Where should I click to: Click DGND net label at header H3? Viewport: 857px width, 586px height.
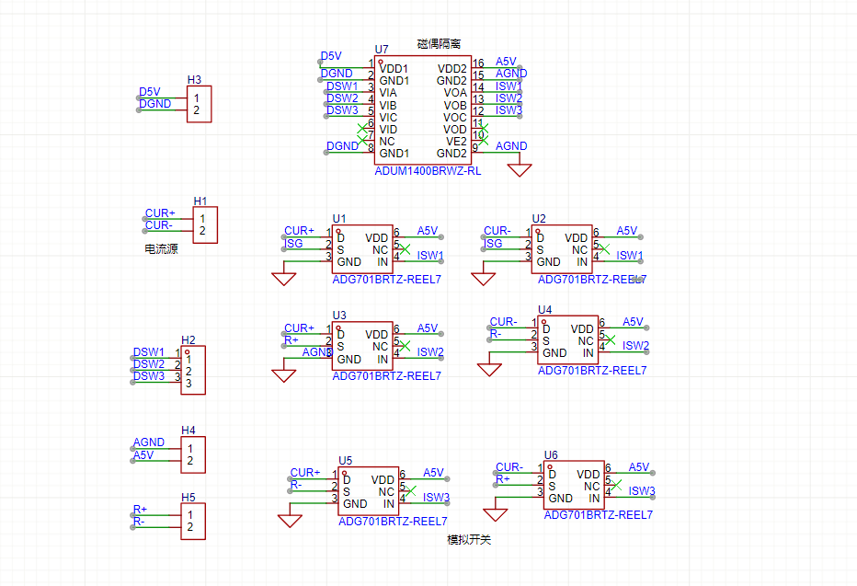point(155,104)
